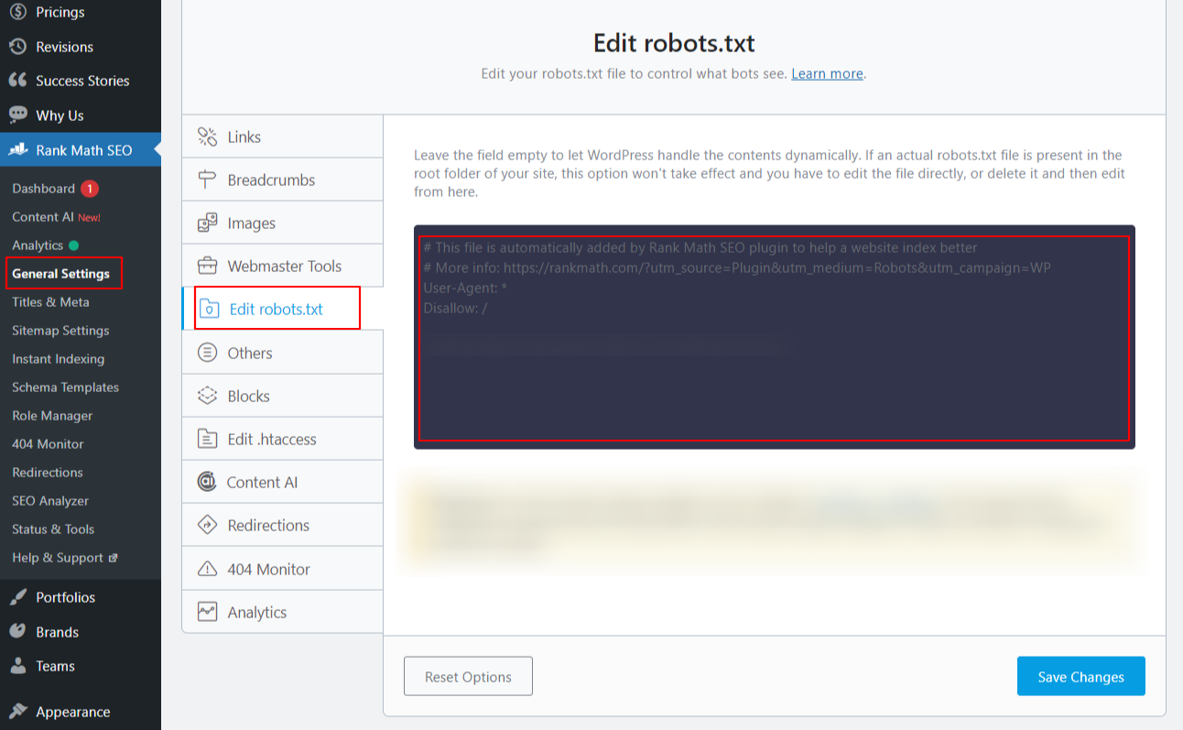1183x730 pixels.
Task: Click inside the robots.txt editor textarea
Action: point(774,337)
